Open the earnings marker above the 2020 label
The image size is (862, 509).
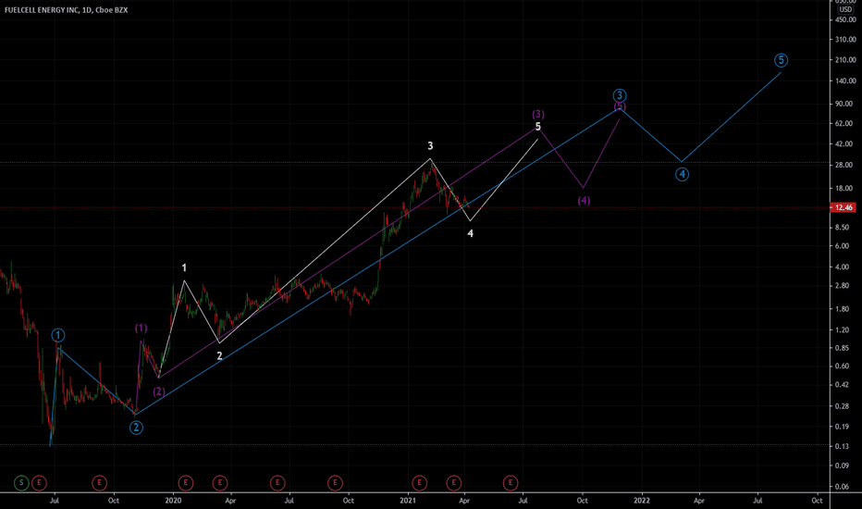click(186, 483)
